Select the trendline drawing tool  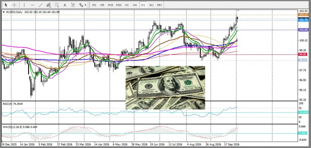pos(40,5)
